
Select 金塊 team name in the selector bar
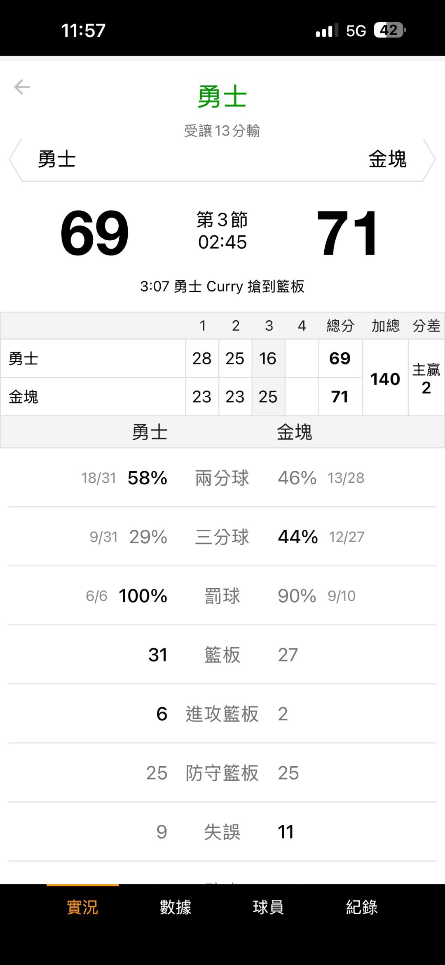point(387,160)
